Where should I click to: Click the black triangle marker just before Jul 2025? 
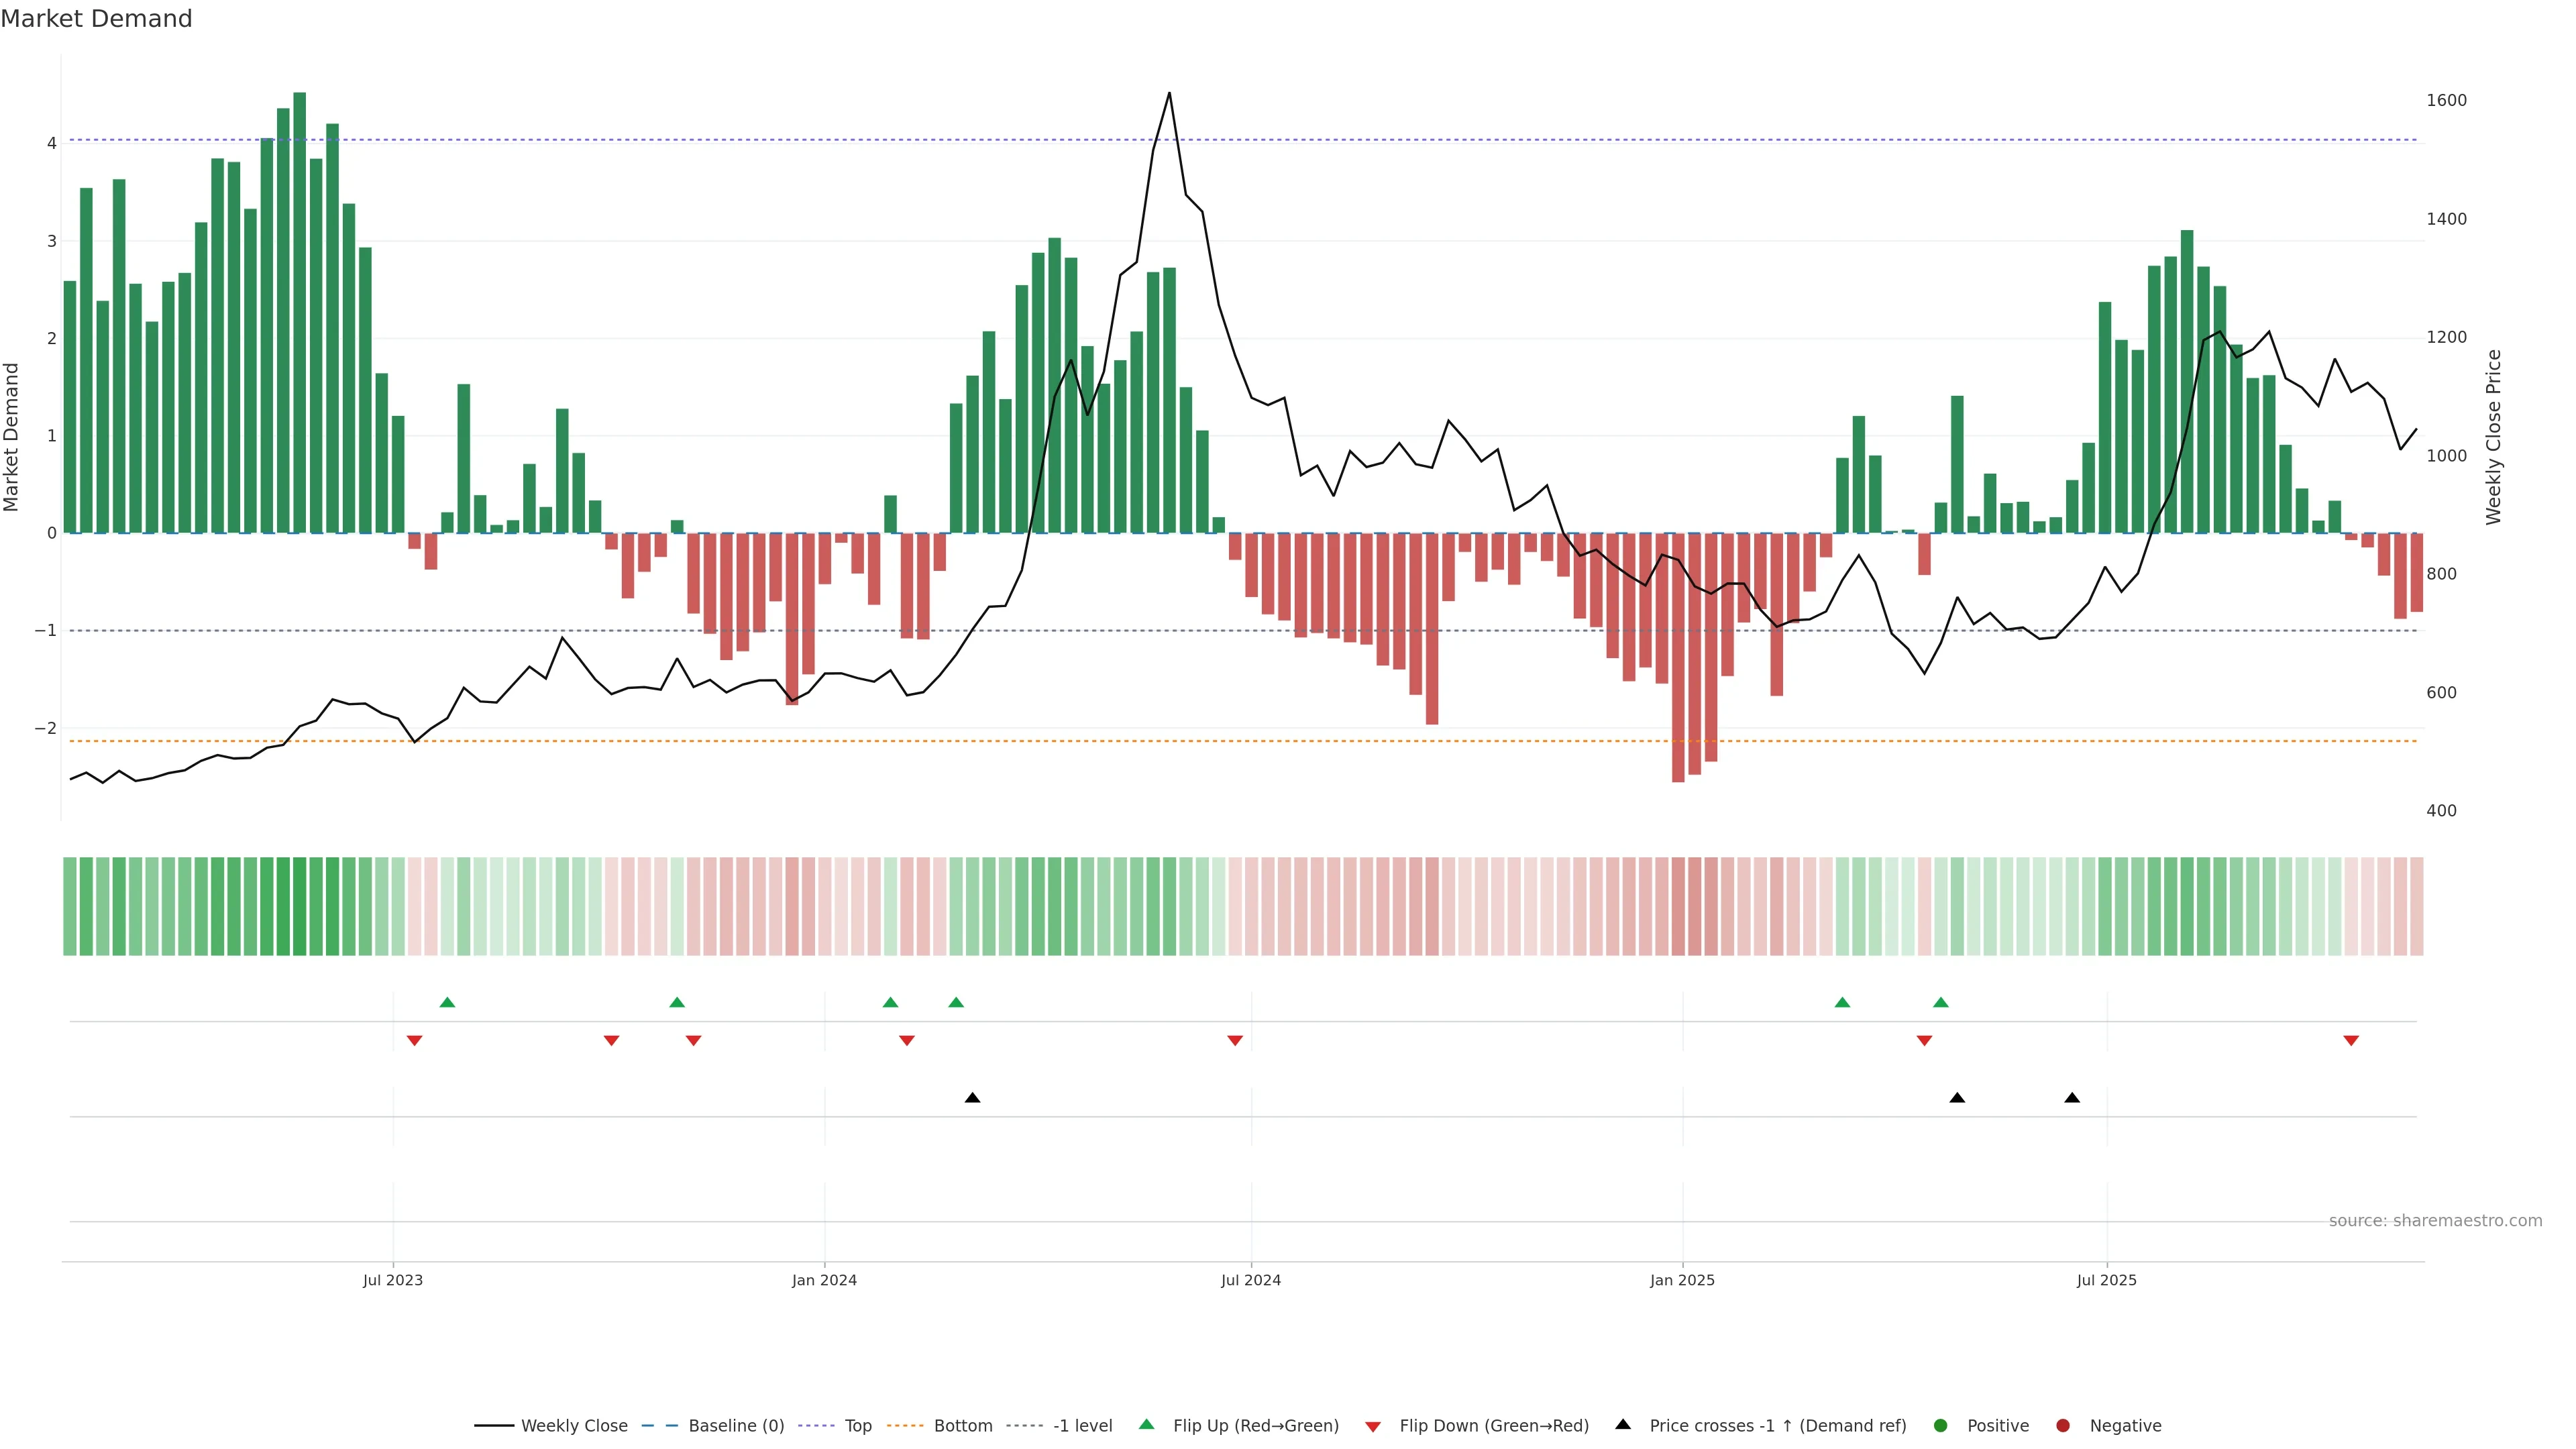click(2072, 1098)
